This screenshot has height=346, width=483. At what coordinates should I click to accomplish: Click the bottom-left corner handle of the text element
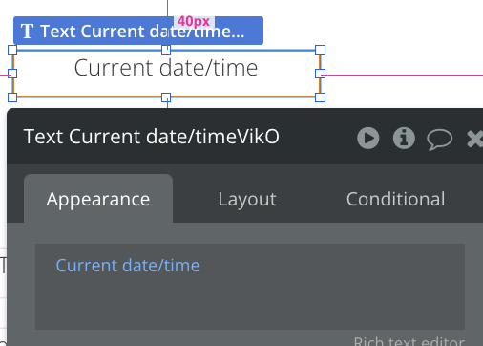point(12,97)
